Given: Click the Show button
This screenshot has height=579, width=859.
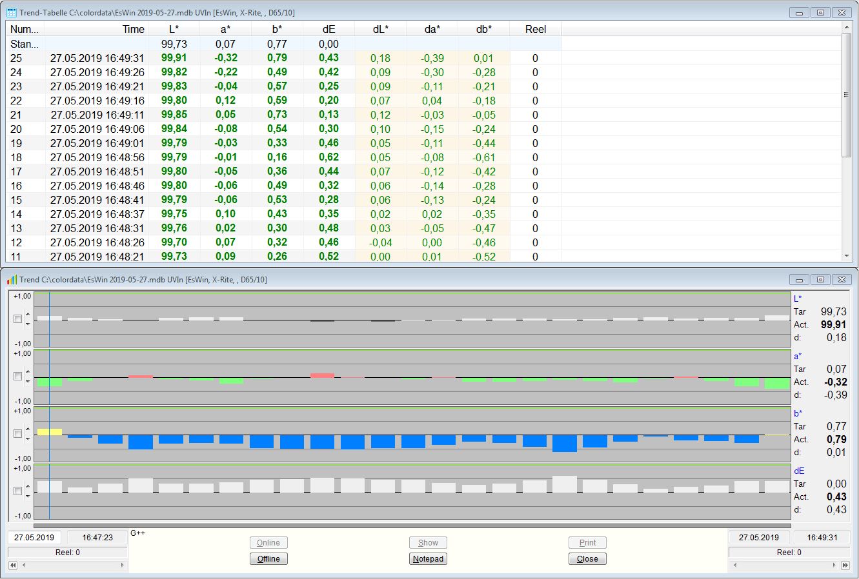Looking at the screenshot, I should click(428, 543).
